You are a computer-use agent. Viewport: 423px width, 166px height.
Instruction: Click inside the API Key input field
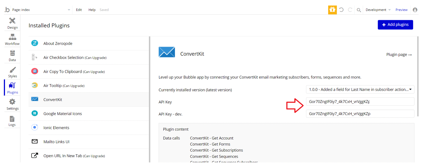click(x=360, y=101)
